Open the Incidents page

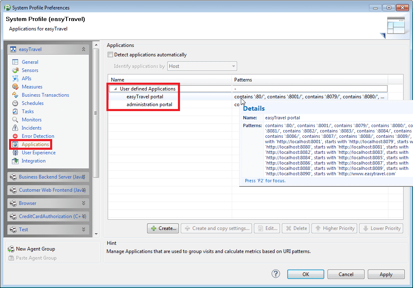point(32,128)
